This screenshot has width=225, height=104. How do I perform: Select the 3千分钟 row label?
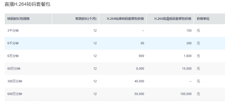point(13,31)
